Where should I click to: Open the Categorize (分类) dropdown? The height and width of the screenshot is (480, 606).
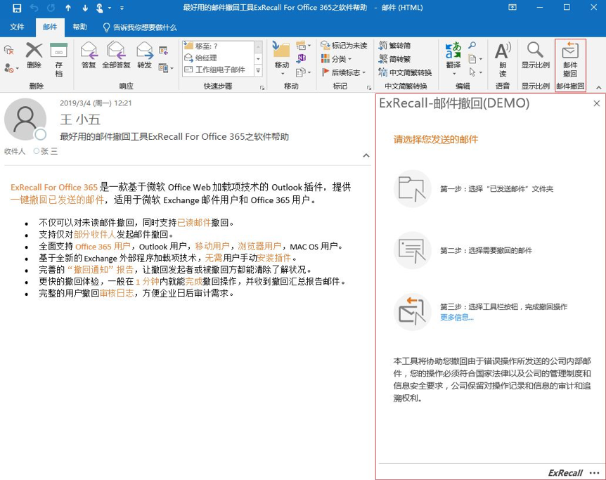click(336, 59)
